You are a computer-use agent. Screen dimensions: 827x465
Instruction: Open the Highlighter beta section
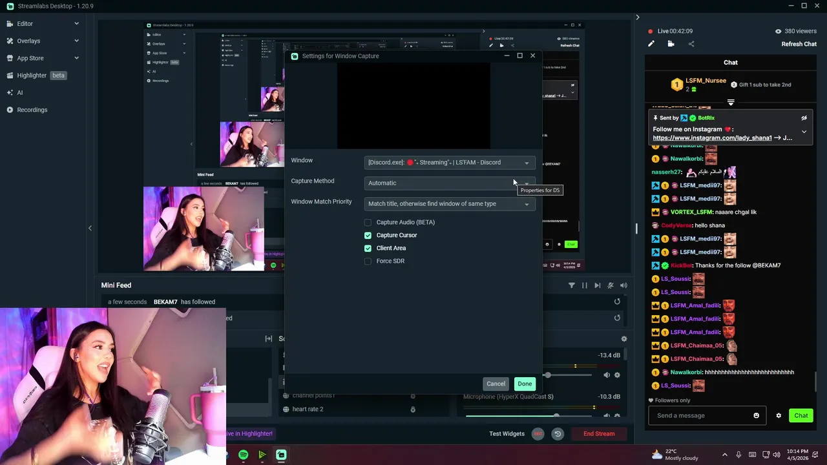36,76
